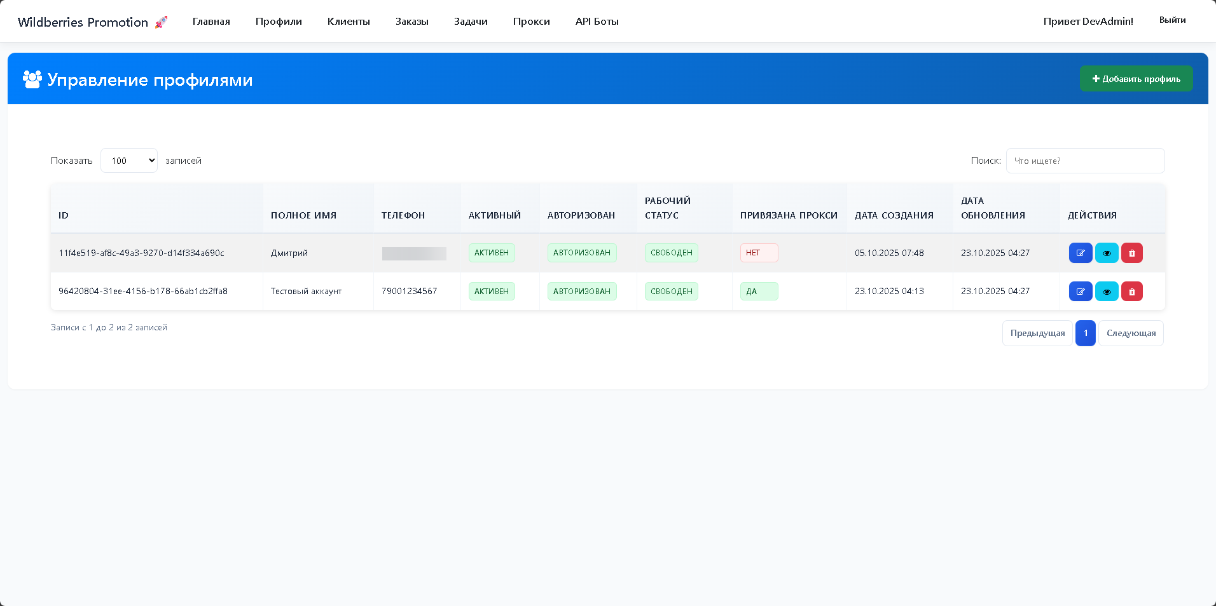This screenshot has width=1216, height=606.
Task: Click the Следующая pagination button
Action: (1131, 333)
